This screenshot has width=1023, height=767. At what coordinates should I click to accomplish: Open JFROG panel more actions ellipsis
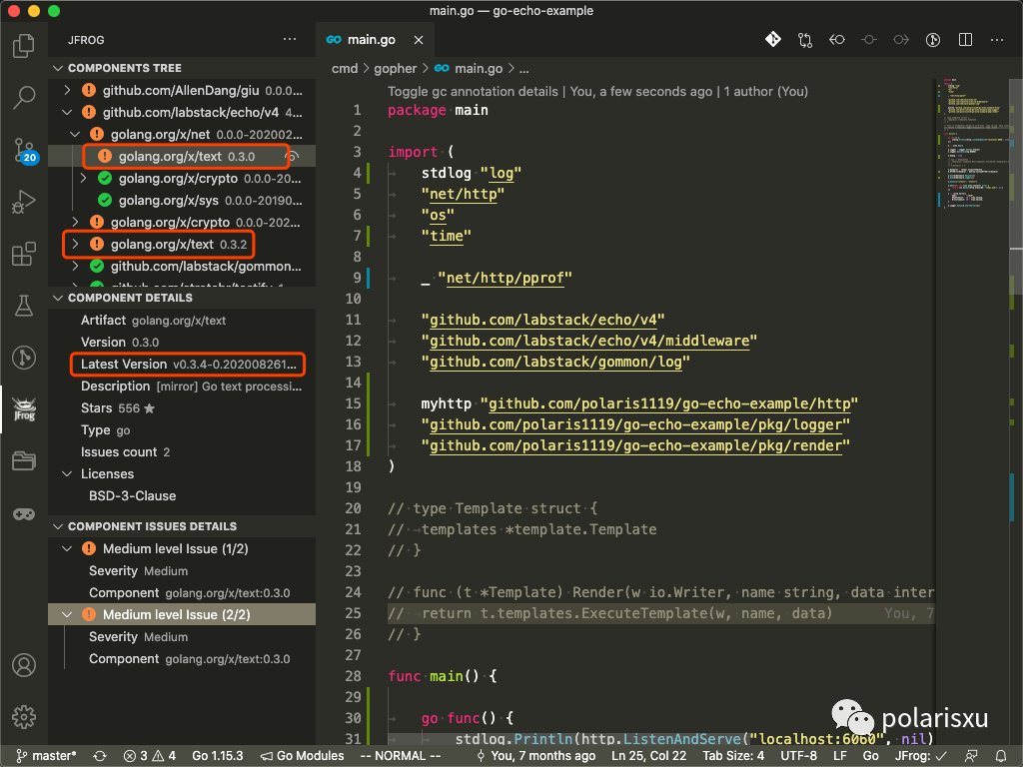click(290, 39)
